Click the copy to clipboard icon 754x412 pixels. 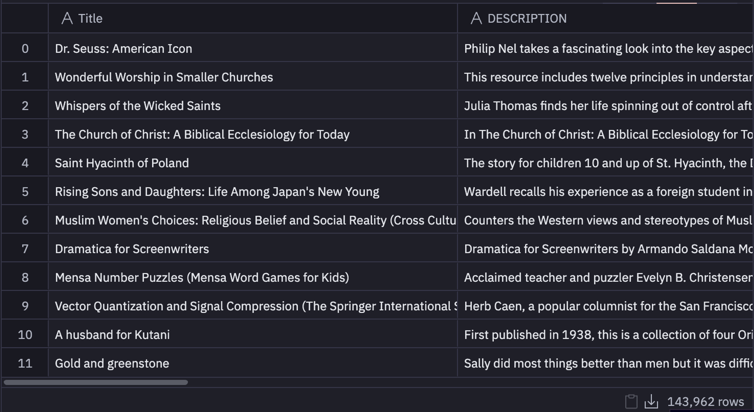[631, 401]
